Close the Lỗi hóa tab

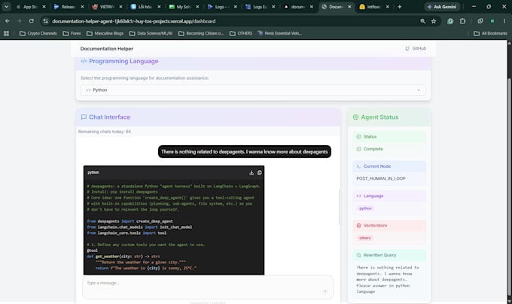[x=159, y=7]
